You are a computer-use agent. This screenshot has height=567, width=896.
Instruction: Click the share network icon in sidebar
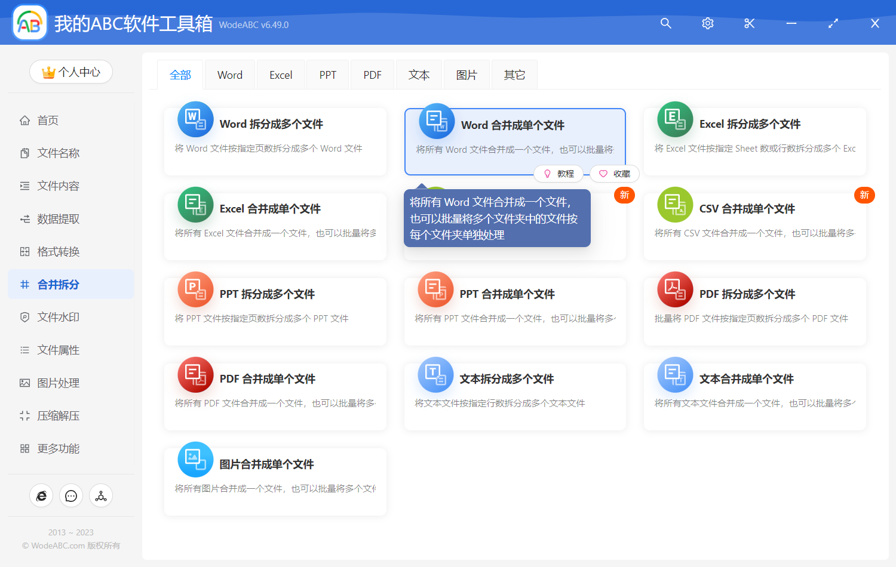click(x=101, y=496)
